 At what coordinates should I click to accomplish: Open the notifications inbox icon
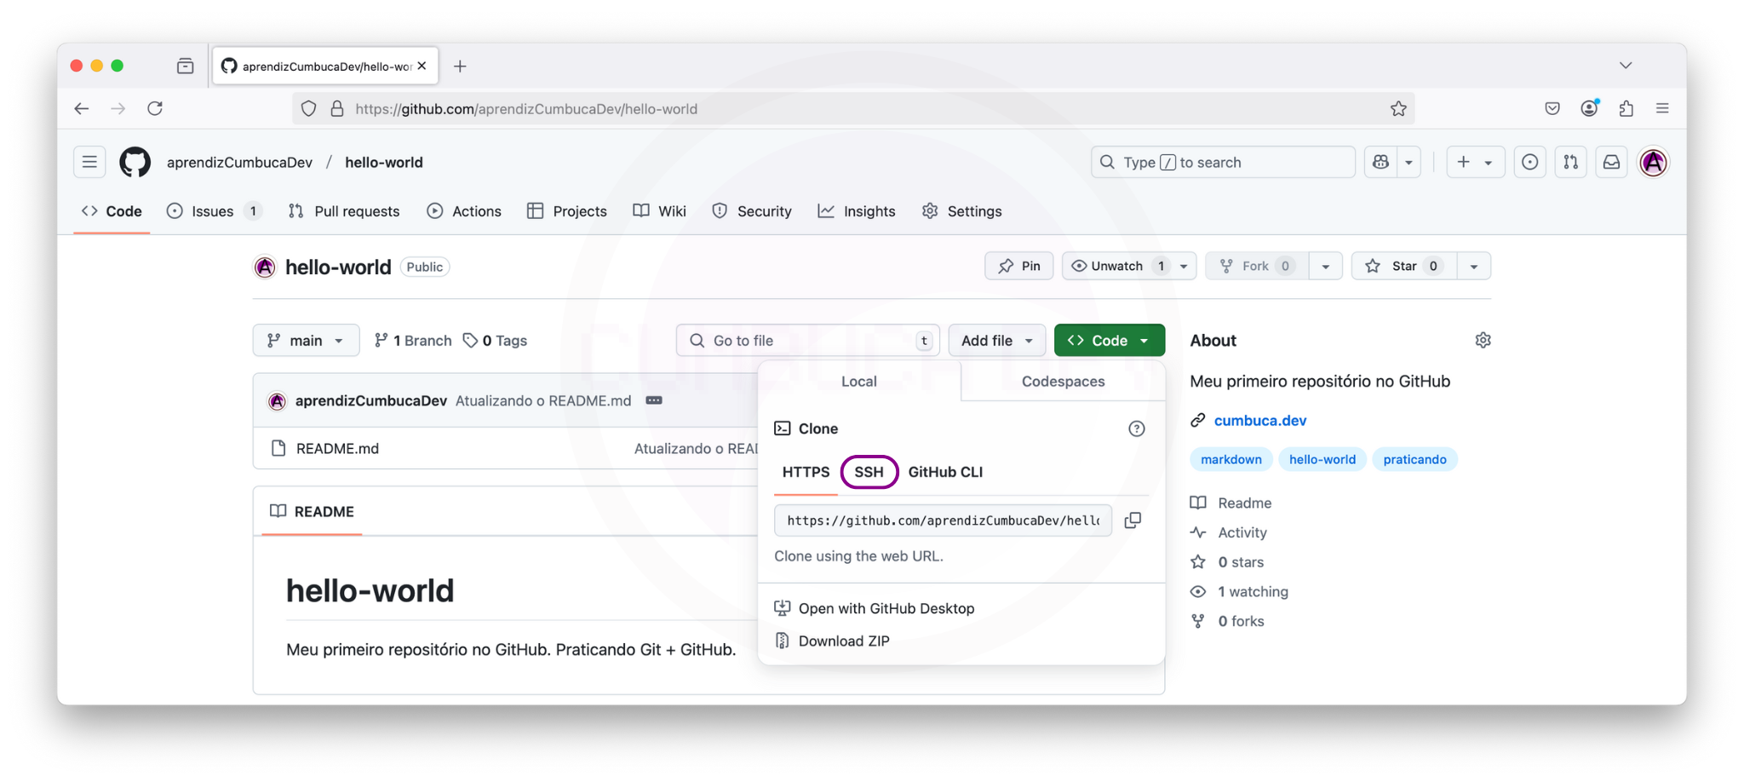[1611, 162]
